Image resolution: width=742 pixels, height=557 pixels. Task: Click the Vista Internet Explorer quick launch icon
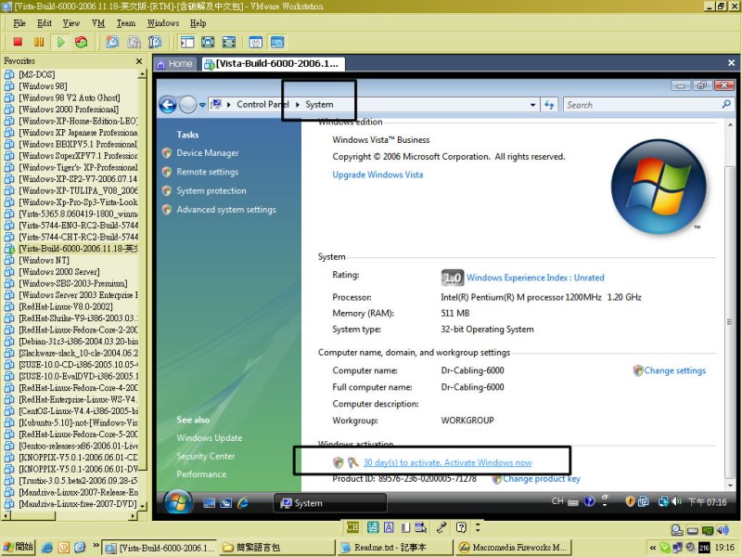(242, 502)
